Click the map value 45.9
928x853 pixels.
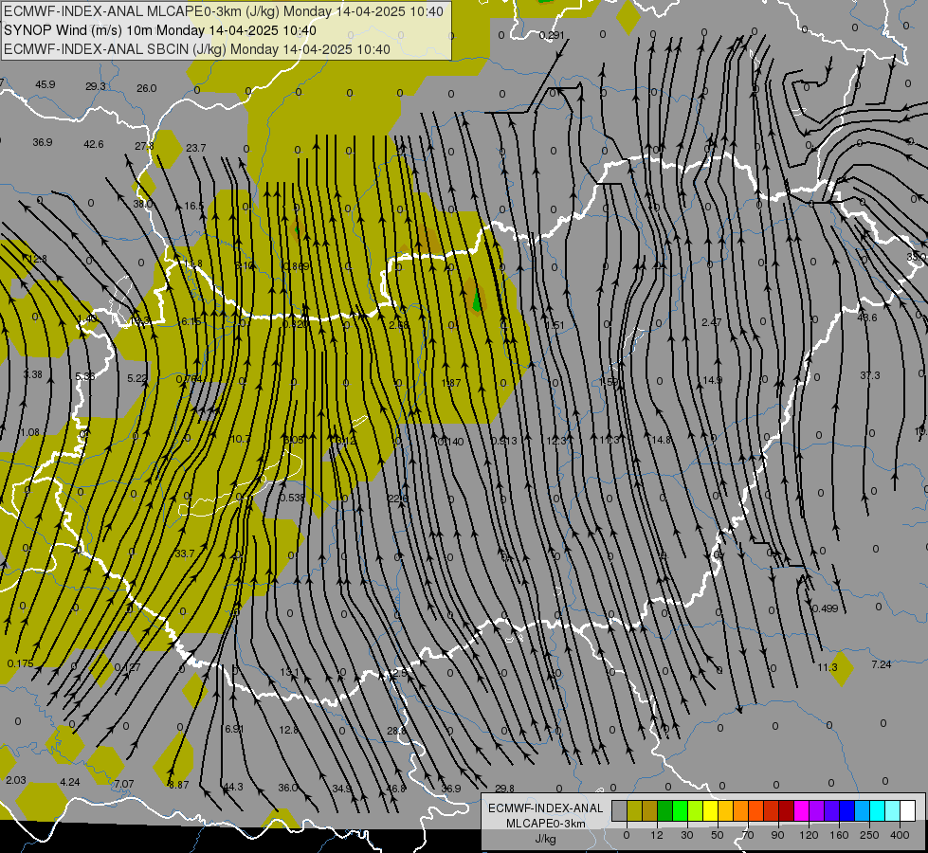tap(45, 84)
